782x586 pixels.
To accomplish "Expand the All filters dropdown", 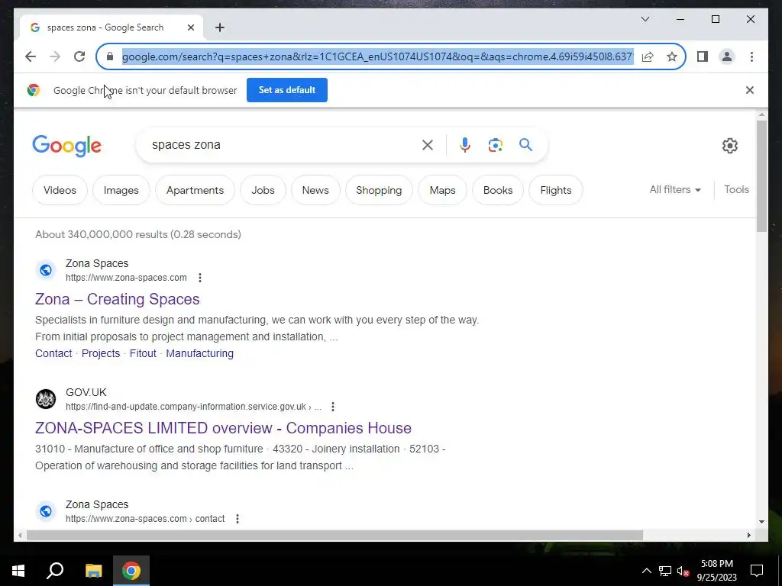I will (x=675, y=190).
